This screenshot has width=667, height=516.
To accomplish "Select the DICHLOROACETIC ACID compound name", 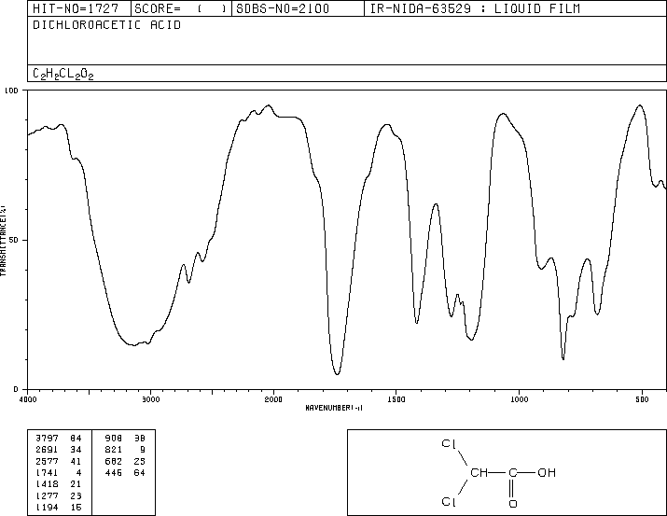I will 106,25.
